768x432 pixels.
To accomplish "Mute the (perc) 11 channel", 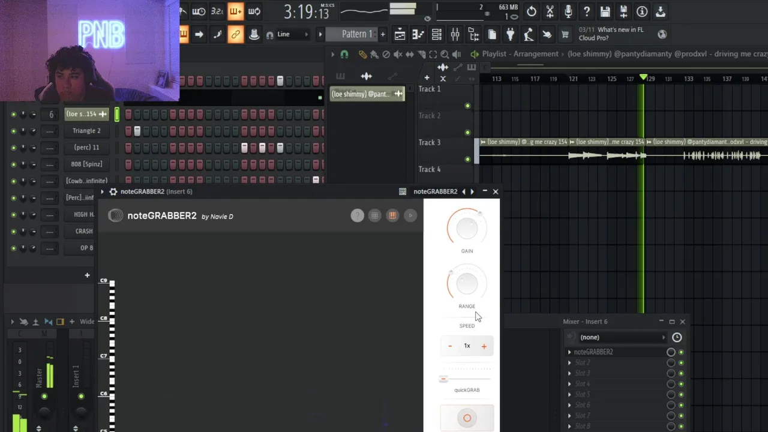I will (14, 148).
